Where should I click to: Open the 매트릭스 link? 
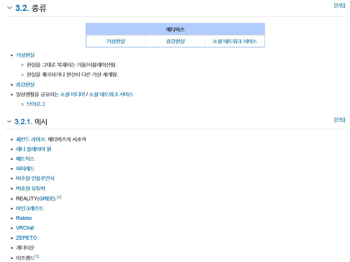tap(25, 159)
